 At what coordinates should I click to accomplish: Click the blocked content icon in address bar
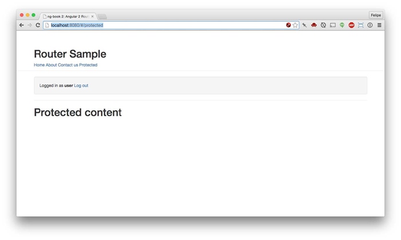[x=289, y=25]
